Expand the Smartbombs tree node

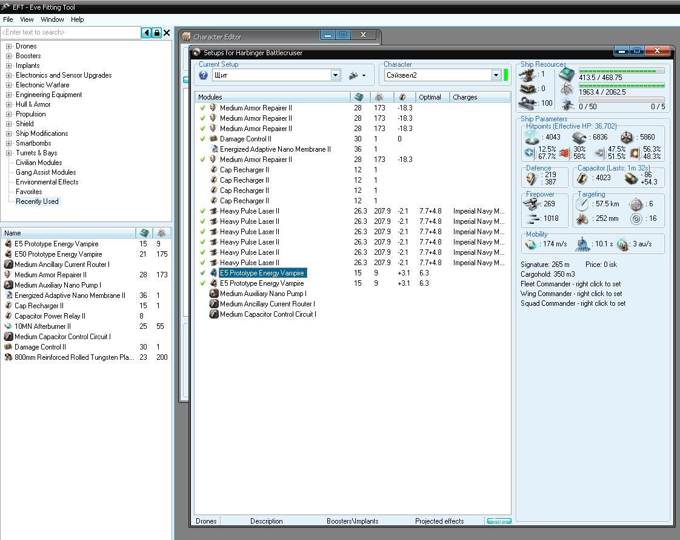point(8,143)
